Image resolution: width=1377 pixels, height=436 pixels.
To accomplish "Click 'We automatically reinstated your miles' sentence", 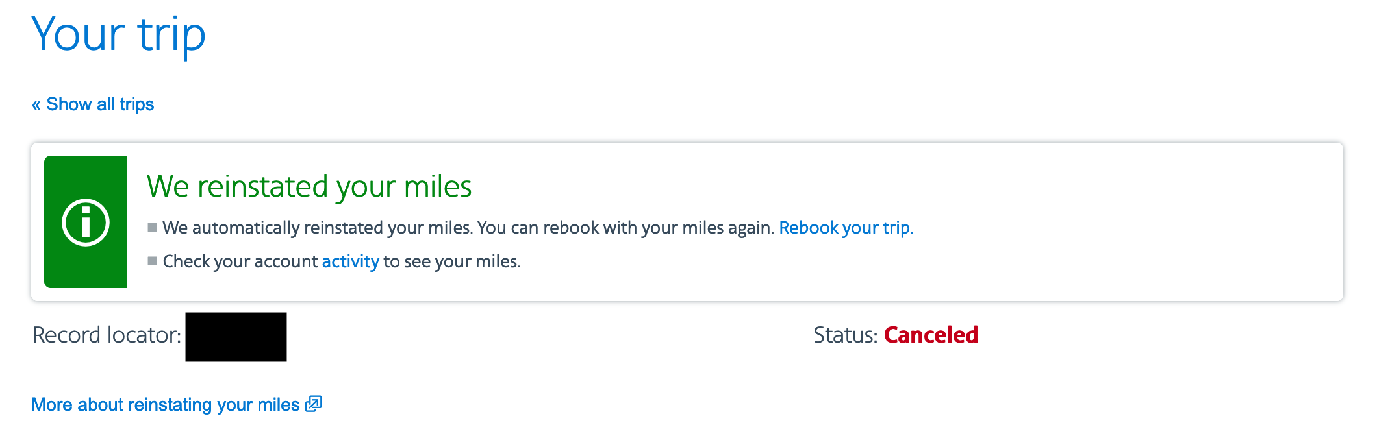I will (317, 228).
